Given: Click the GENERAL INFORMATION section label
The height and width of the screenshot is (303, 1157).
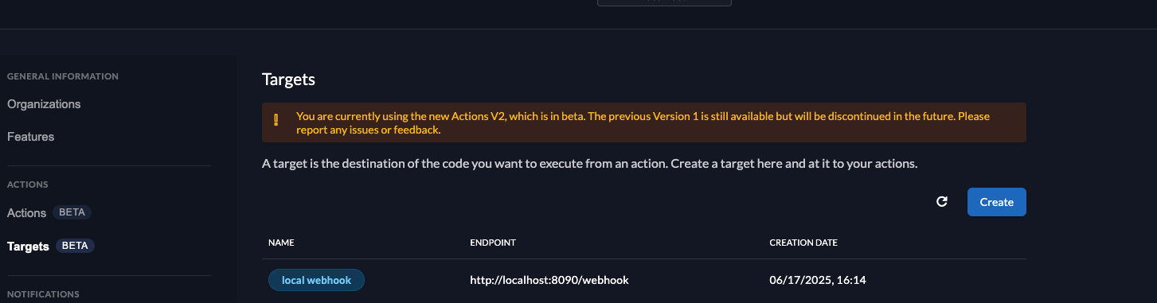Looking at the screenshot, I should point(63,76).
